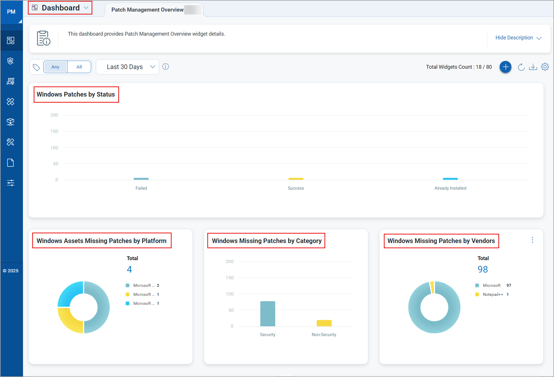Select the All tag filter toggle
The image size is (554, 377).
point(79,67)
